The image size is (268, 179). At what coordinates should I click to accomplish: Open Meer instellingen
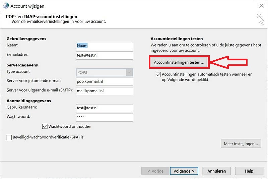coord(241,143)
